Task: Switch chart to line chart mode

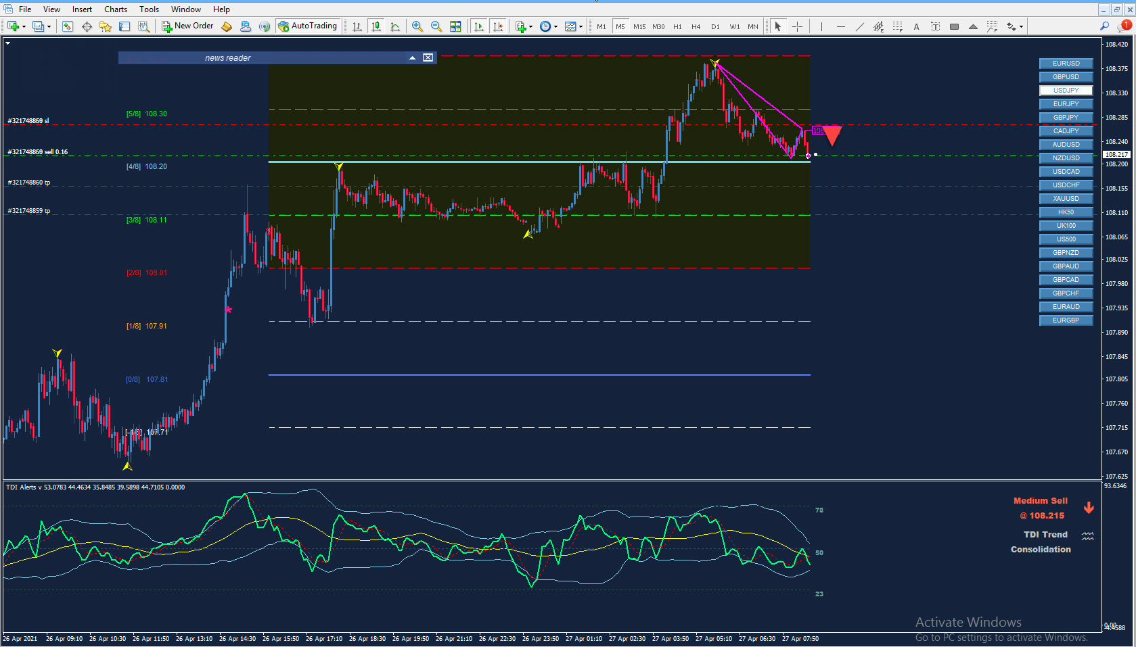Action: point(395,26)
